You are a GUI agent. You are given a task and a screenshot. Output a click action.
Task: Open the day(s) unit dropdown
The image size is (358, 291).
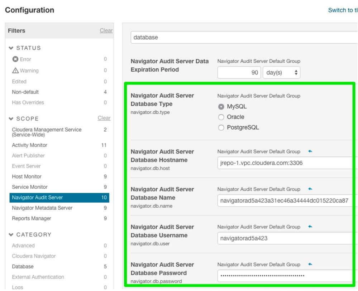tap(282, 73)
